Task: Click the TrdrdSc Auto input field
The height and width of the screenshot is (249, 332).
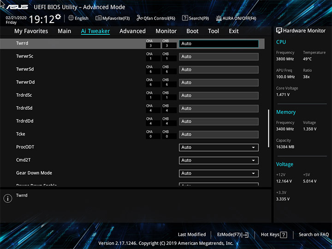Action: 219,95
